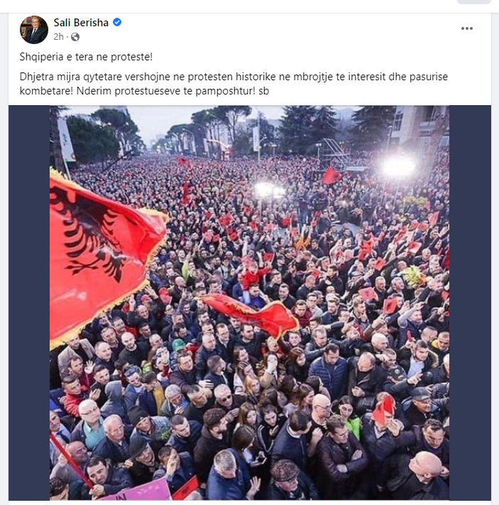Click the small waving flag in crowd center

(250, 314)
